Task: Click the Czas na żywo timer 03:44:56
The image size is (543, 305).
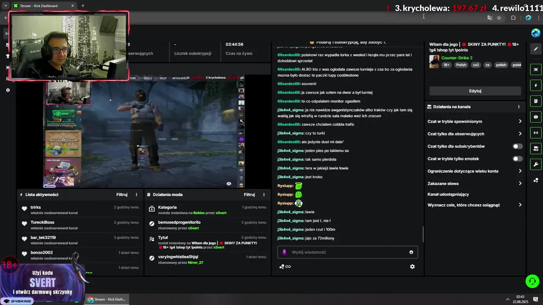Action: tap(234, 44)
